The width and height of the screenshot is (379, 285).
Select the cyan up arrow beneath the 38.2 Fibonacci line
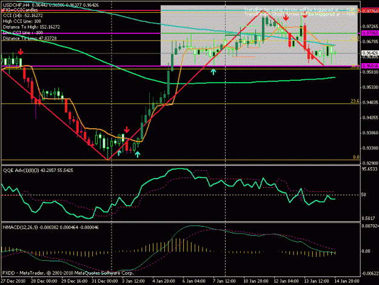pos(213,72)
